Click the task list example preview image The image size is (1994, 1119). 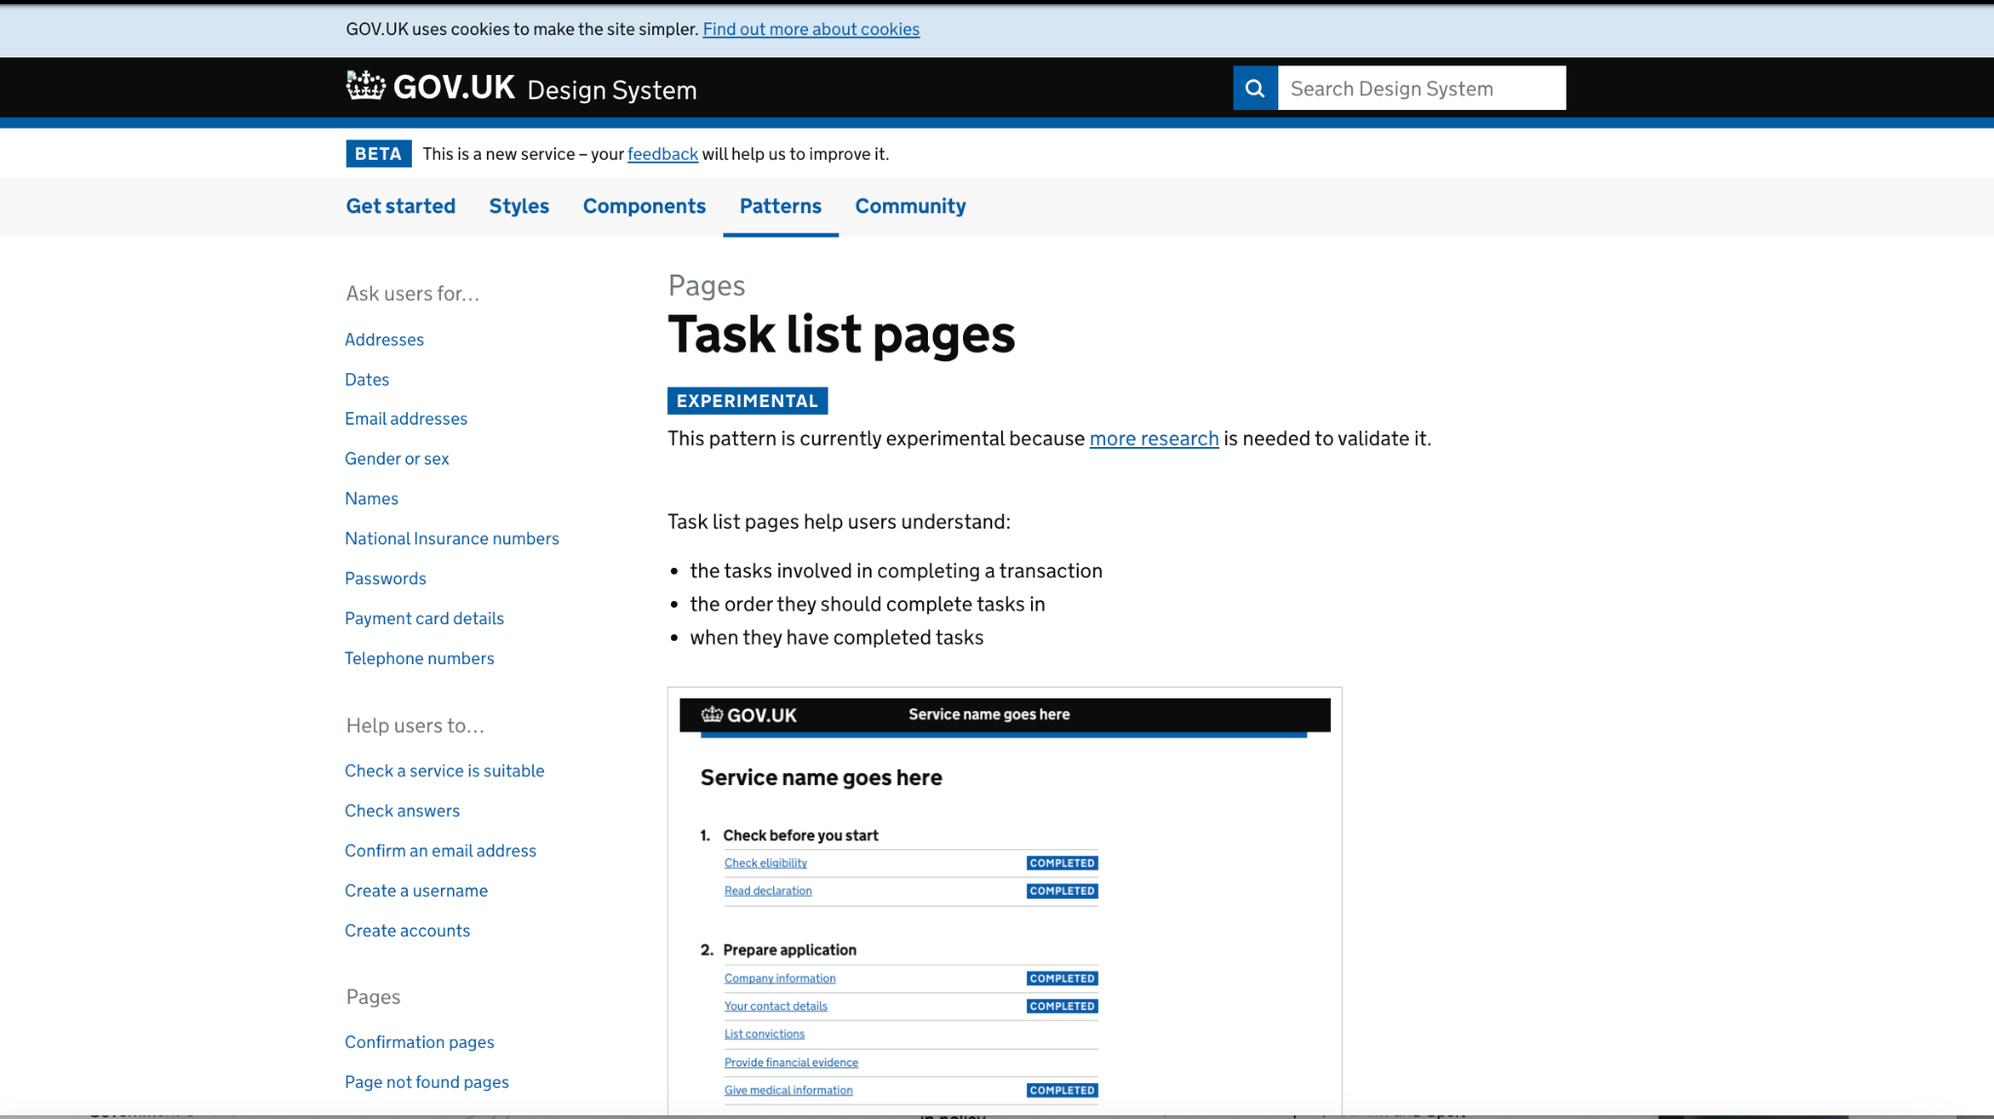1004,901
